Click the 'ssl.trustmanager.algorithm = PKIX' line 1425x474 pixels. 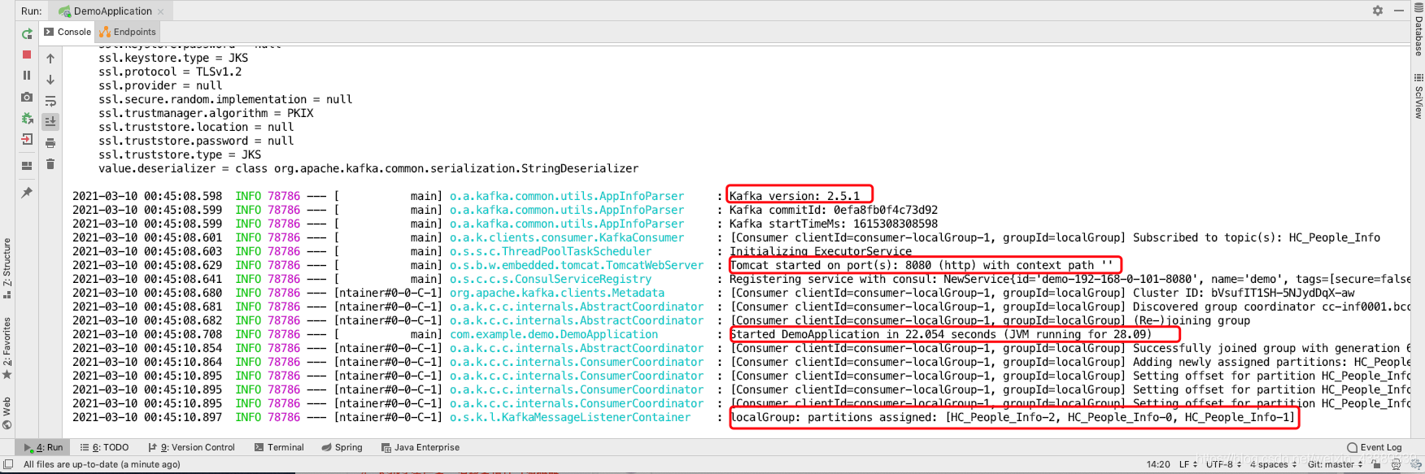[206, 113]
